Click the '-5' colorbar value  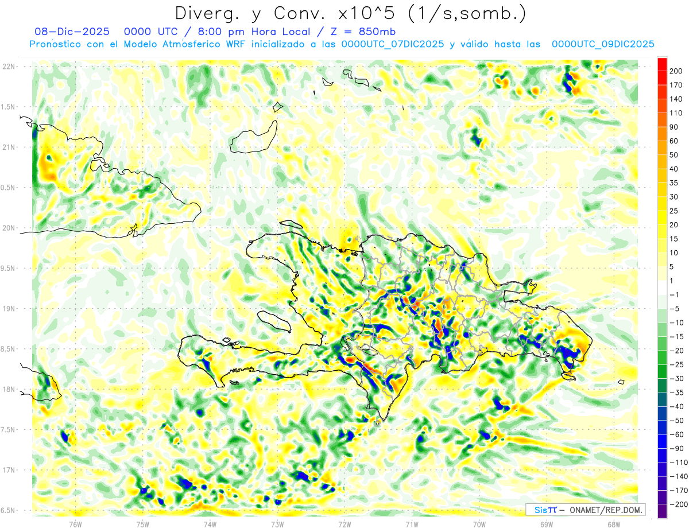(675, 309)
